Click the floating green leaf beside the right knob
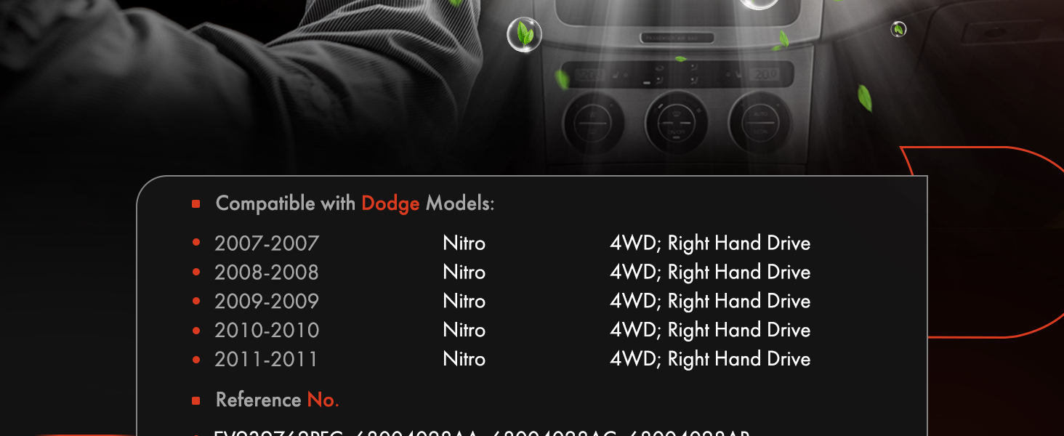The height and width of the screenshot is (436, 1064). tap(864, 98)
